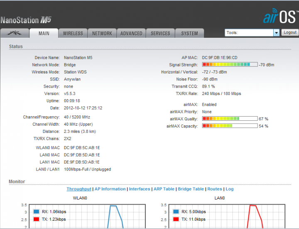Viewport: 299px width, 229px height.
Task: Open the Routes link
Action: [x=215, y=189]
